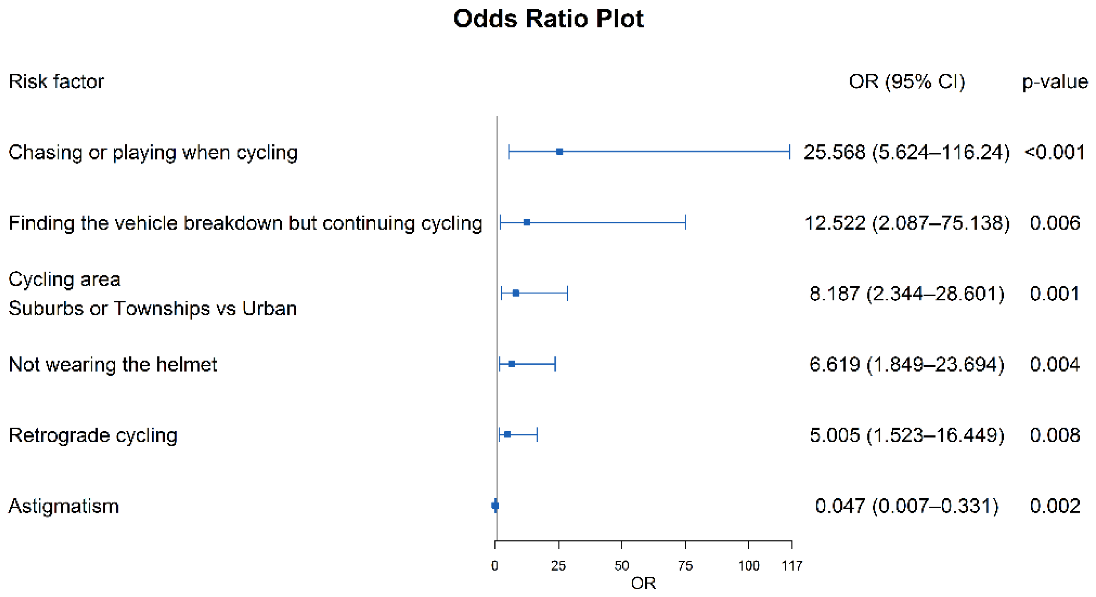This screenshot has width=1096, height=597.
Task: Click the p-value column header
Action: [1055, 81]
